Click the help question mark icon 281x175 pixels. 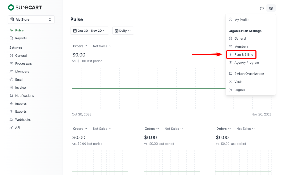point(262,8)
